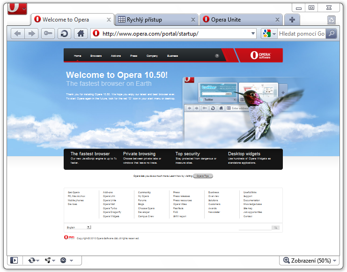This screenshot has width=347, height=272.
Task: Expand the Opera Link status dropdown arrow
Action: point(38,261)
